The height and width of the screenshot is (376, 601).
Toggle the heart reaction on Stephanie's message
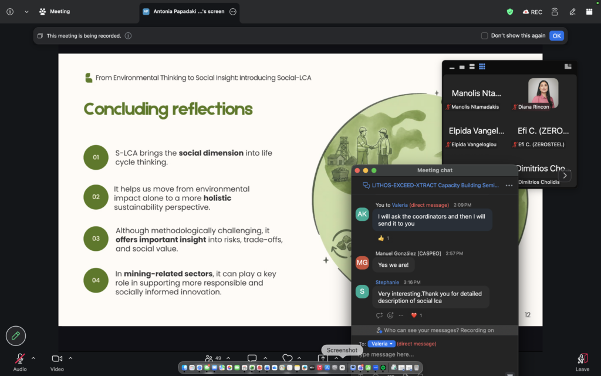tap(416, 315)
